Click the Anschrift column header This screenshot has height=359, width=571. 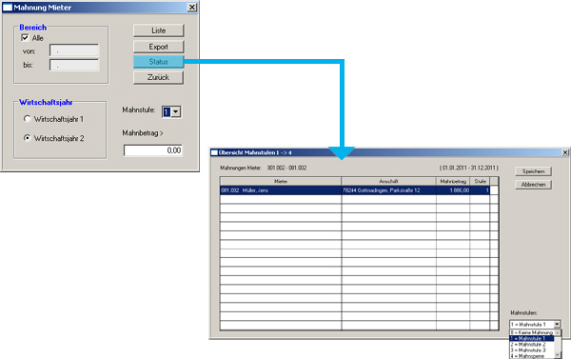coord(388,181)
